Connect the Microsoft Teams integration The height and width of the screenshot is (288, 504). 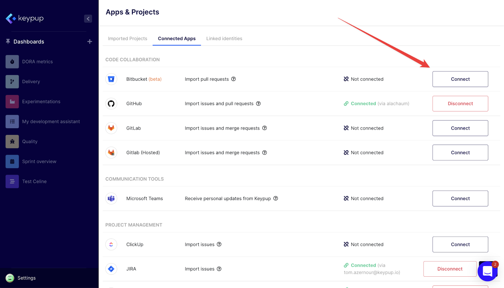pos(460,199)
